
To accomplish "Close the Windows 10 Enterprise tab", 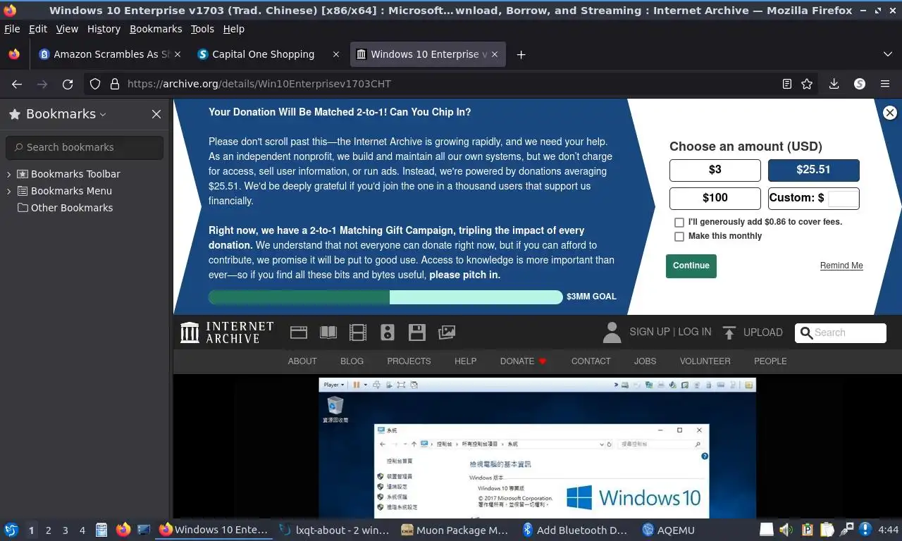I will [x=495, y=54].
